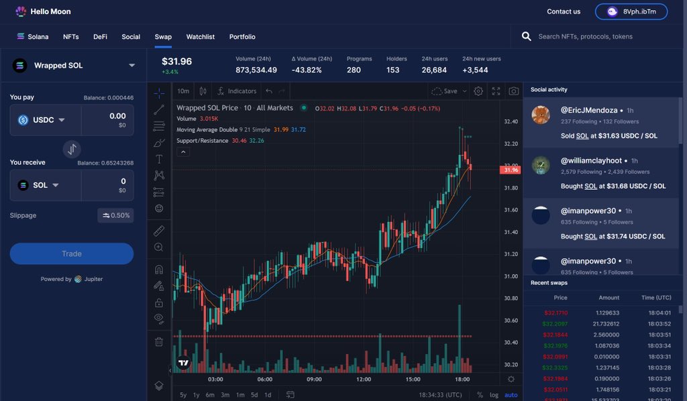This screenshot has height=401, width=687.
Task: Change the 10m chart interval
Action: point(183,91)
